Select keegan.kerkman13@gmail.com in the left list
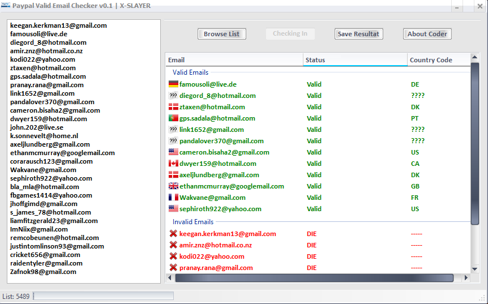The height and width of the screenshot is (304, 488). (x=58, y=25)
